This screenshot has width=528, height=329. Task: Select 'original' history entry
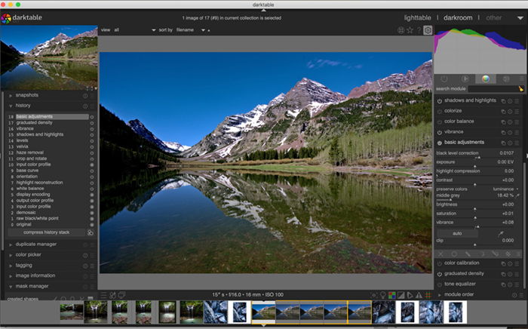click(23, 225)
